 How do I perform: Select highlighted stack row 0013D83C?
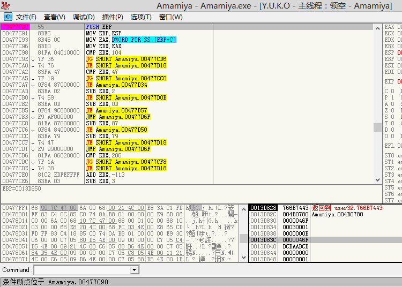coord(325,240)
